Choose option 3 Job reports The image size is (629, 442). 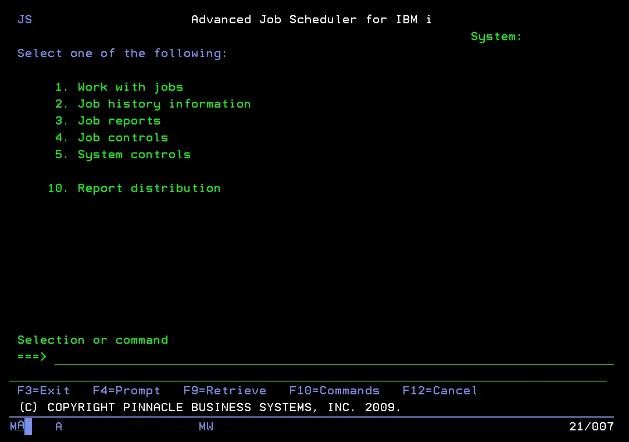[108, 121]
